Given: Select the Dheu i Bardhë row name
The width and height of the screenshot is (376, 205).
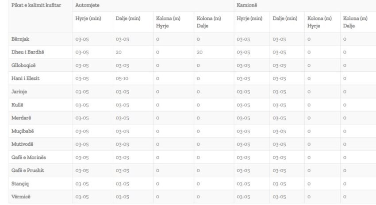Looking at the screenshot, I should tap(27, 52).
